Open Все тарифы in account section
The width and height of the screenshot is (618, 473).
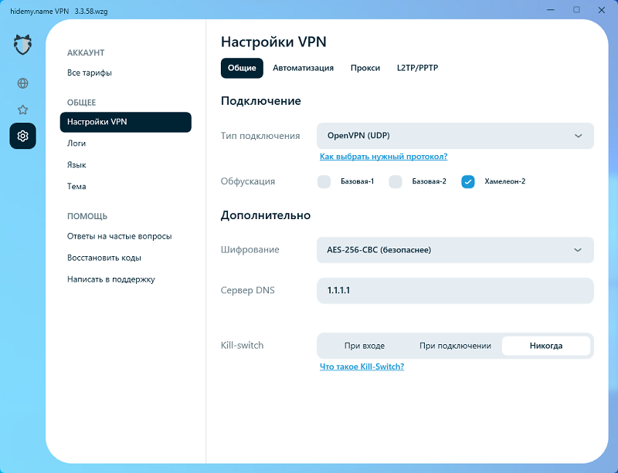tap(90, 73)
